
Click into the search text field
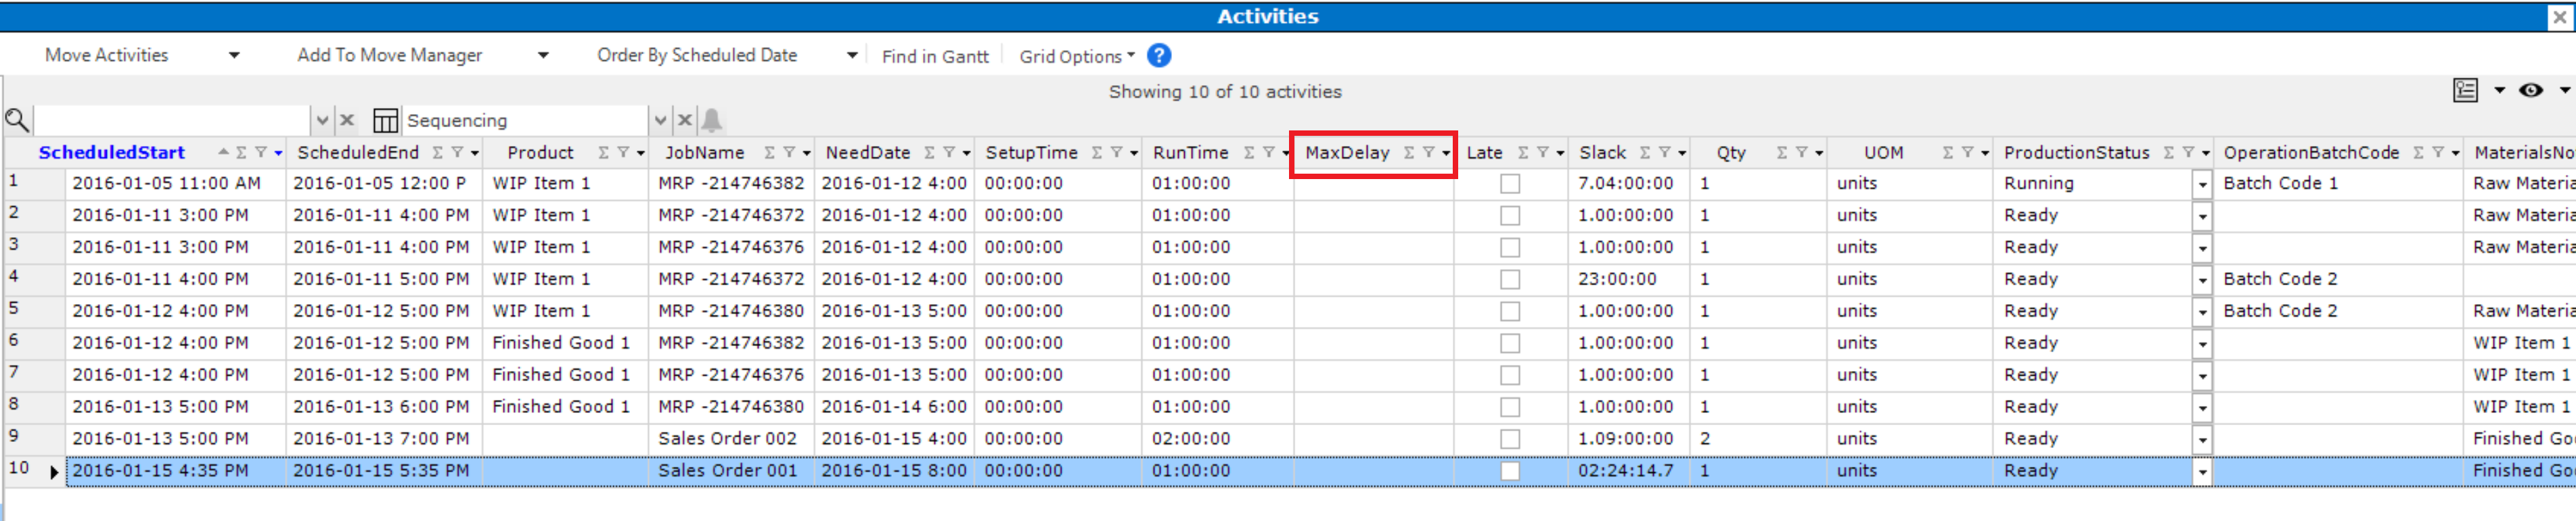pos(173,121)
